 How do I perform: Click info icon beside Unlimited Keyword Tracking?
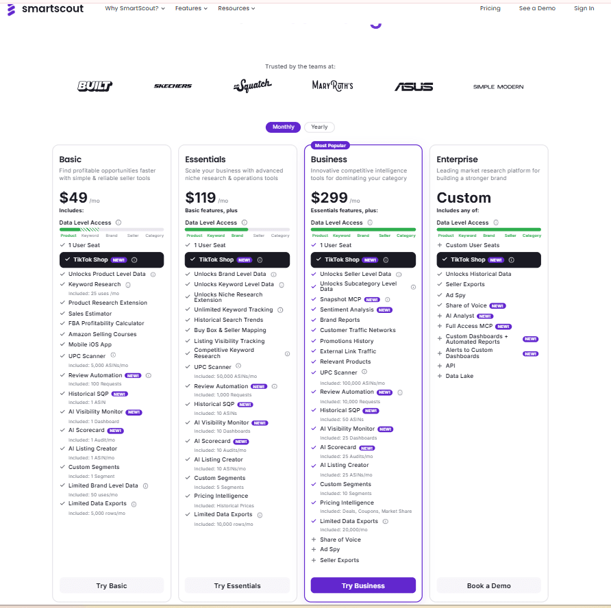tap(280, 310)
